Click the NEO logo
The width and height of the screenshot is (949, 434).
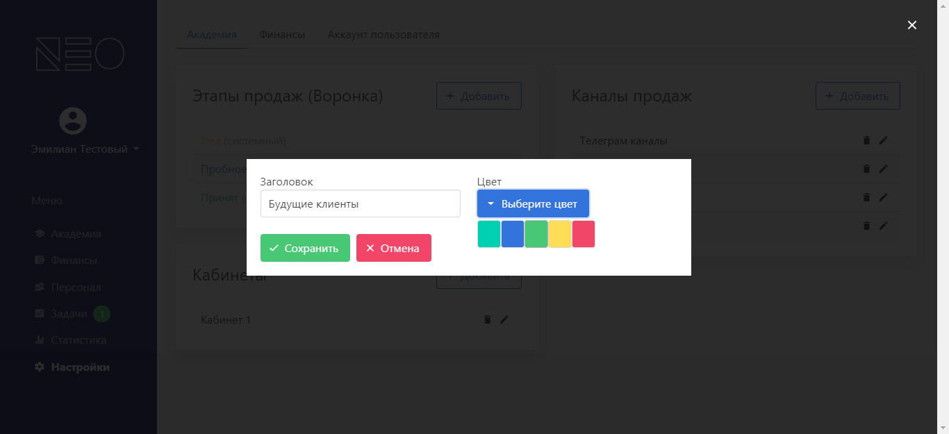[80, 54]
